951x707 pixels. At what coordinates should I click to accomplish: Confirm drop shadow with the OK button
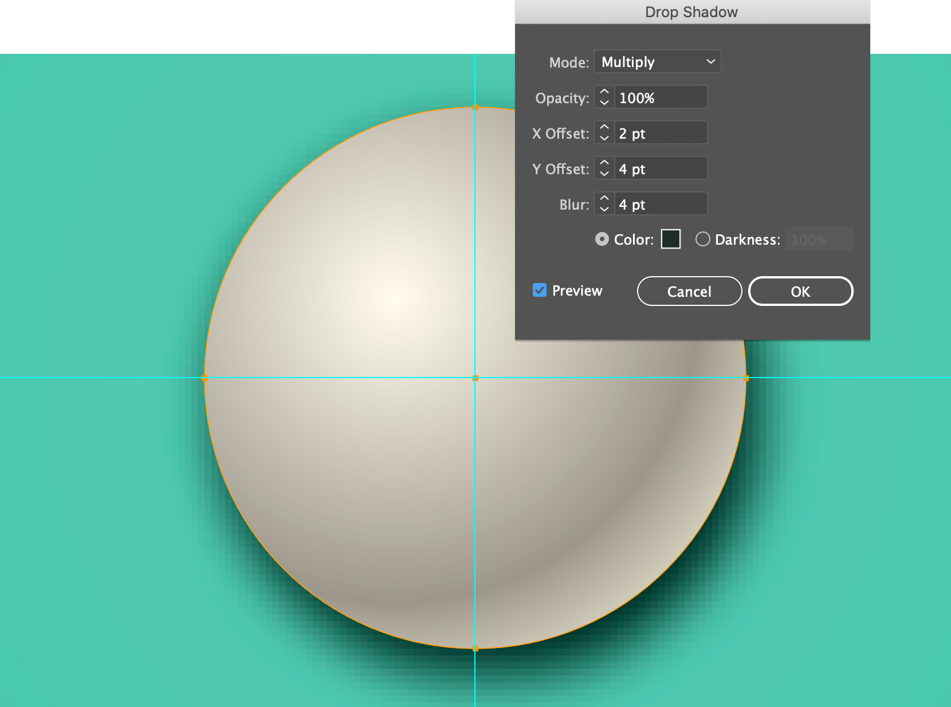click(x=800, y=291)
